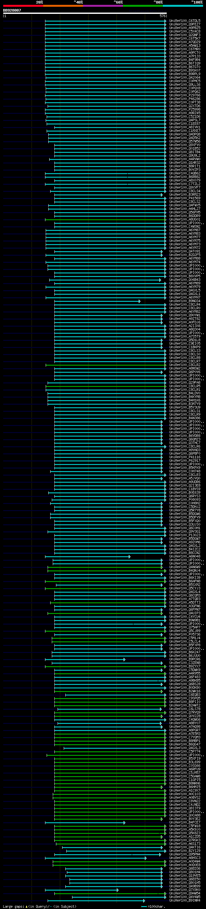Click the UniRef100_B5KFK9 label
The width and height of the screenshot is (206, 909).
[185, 468]
